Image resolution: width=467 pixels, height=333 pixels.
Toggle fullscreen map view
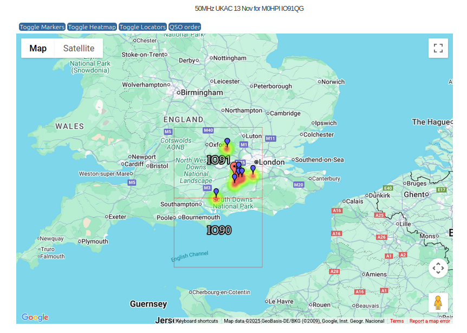[x=438, y=48]
